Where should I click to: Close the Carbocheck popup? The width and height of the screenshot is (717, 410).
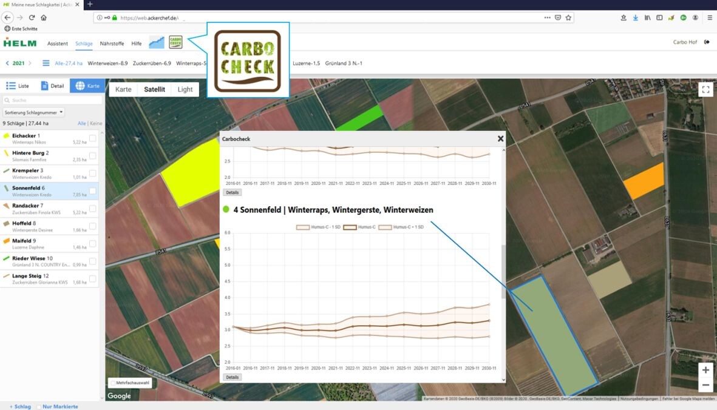click(500, 139)
